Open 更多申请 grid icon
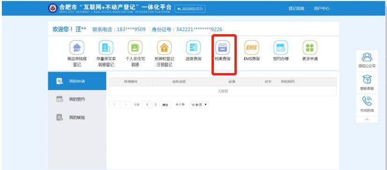 point(310,47)
